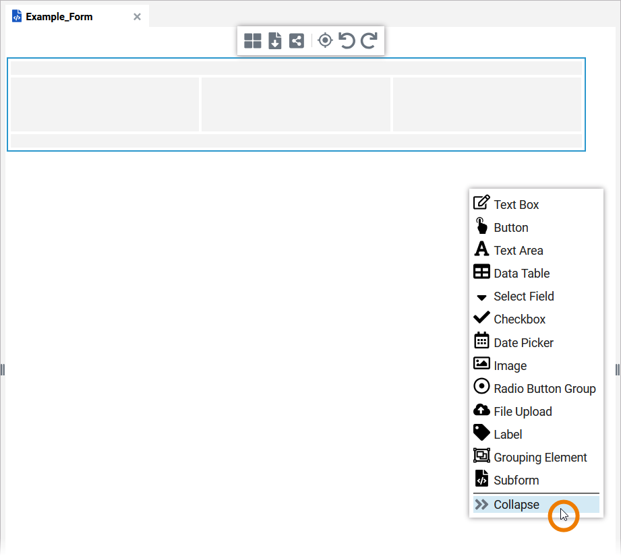Click the middle column of the form layout
The height and width of the screenshot is (556, 621).
(x=296, y=104)
